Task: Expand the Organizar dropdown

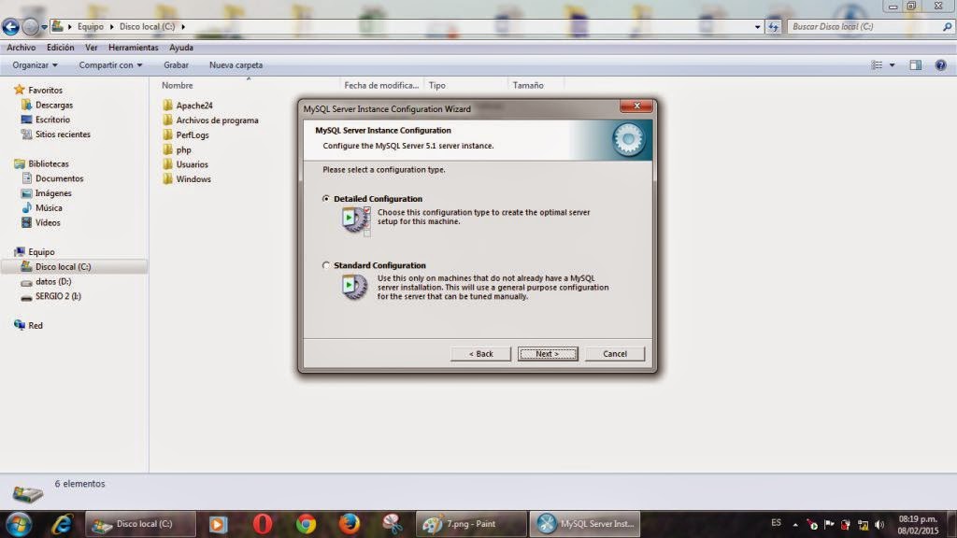Action: point(35,65)
